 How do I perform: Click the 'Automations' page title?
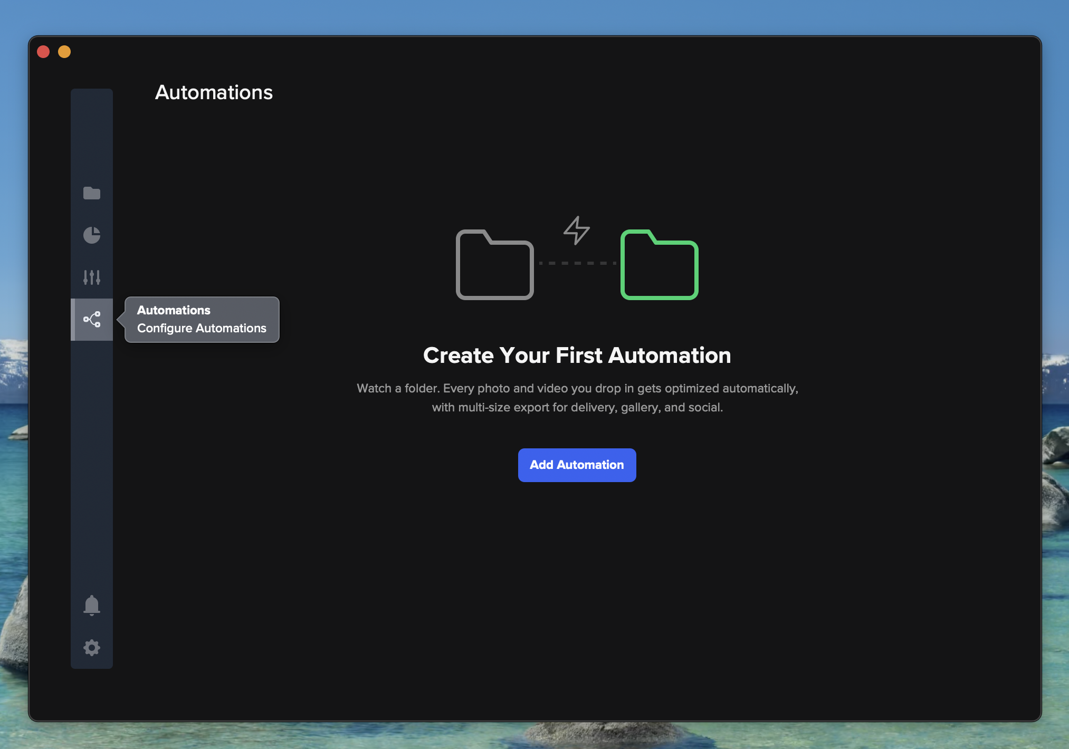[214, 92]
